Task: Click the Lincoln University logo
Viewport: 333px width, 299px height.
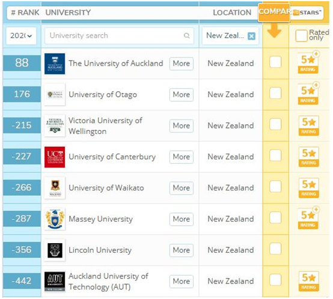Action: (x=55, y=250)
